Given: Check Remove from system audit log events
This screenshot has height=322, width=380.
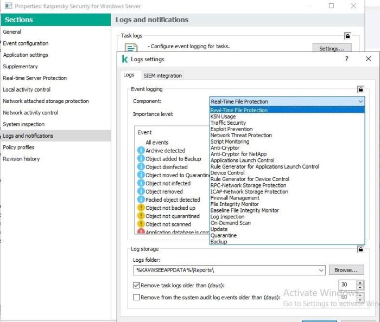Looking at the screenshot, I should coord(136,297).
